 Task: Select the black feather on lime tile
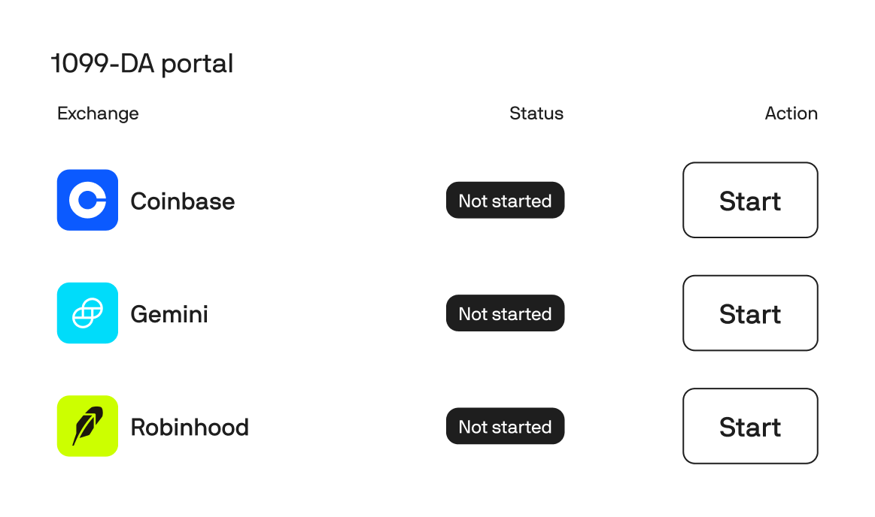click(87, 425)
